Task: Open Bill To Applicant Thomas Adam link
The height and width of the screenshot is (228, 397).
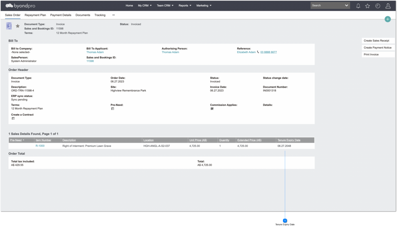Action: 95,52
